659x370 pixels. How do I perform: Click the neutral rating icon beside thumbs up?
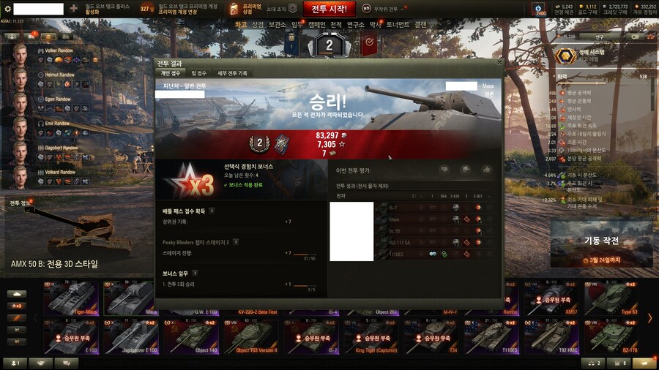(x=466, y=170)
